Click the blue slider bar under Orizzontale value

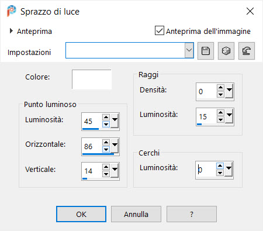[98, 154]
